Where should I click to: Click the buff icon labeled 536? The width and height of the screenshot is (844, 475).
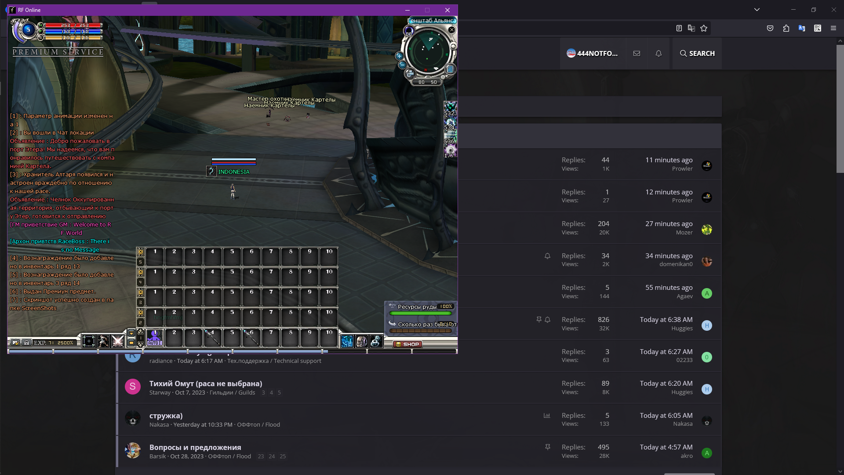[x=450, y=136]
